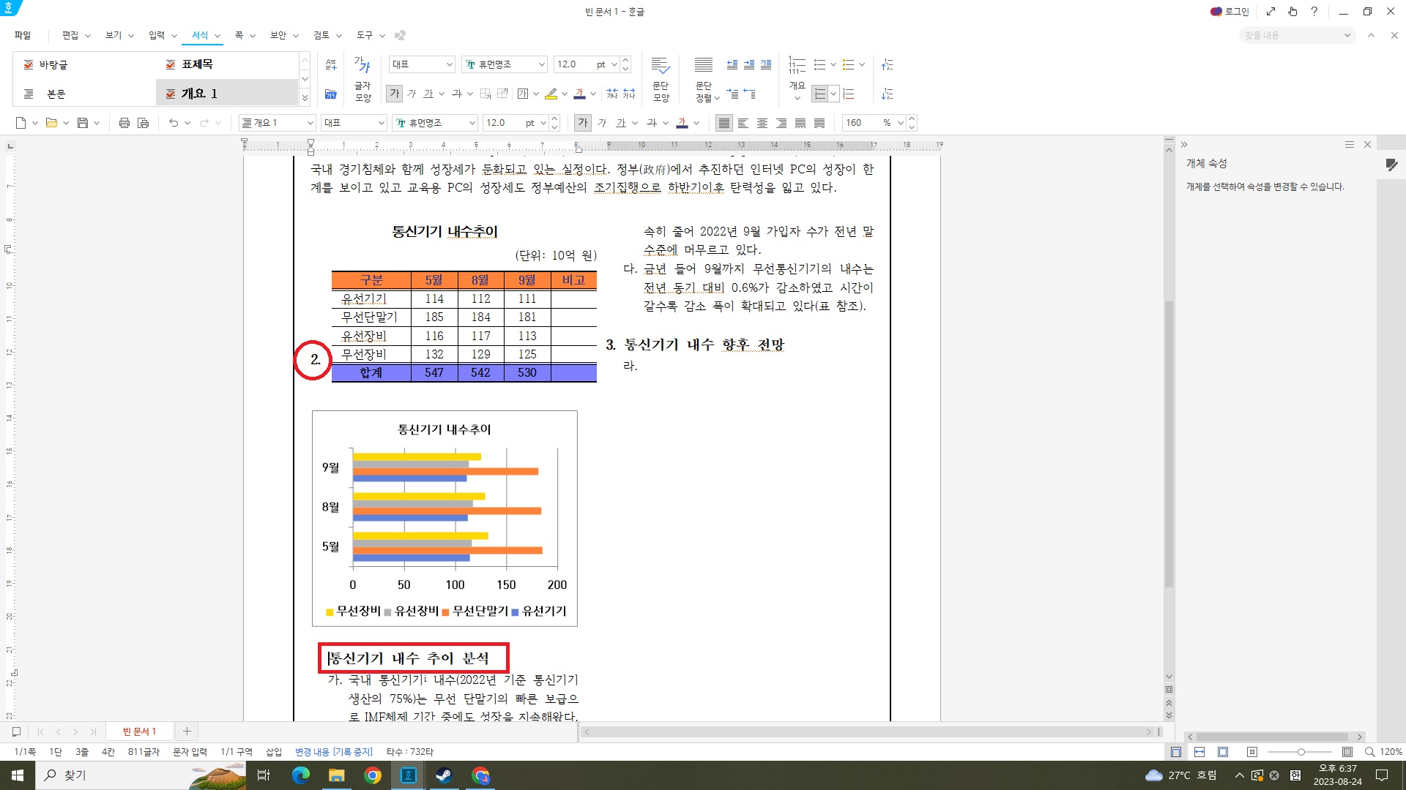Open the paragraph shape (문단 모양) button
The height and width of the screenshot is (790, 1406).
pyautogui.click(x=661, y=79)
